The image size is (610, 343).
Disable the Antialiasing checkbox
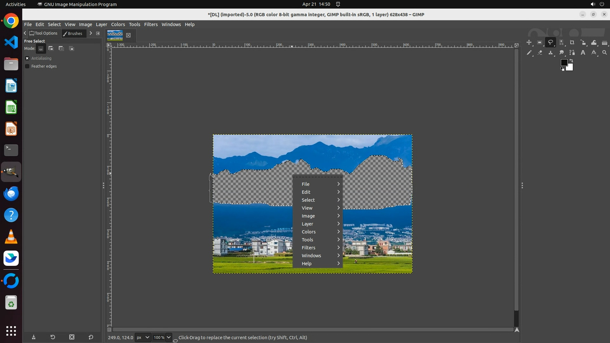click(x=27, y=58)
